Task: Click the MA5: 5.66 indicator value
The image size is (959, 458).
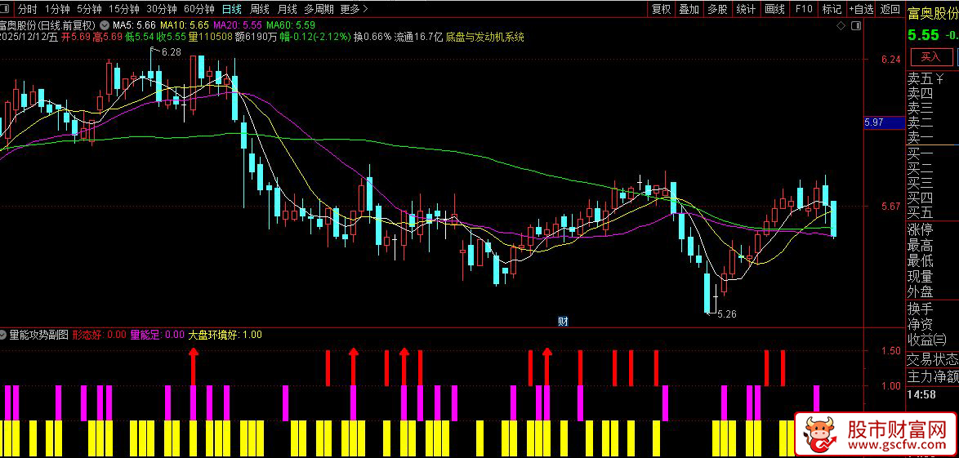Action: tap(134, 25)
